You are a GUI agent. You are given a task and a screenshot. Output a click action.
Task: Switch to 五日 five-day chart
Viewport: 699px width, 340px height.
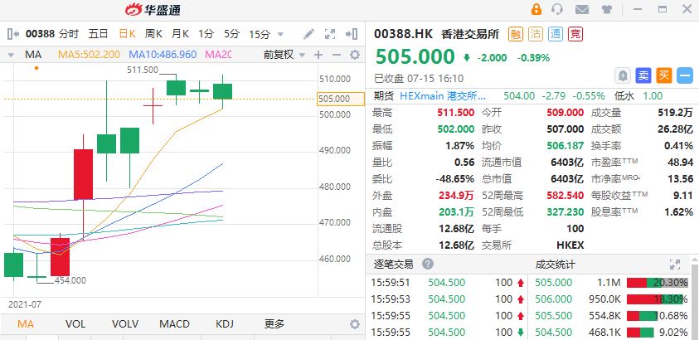click(x=98, y=34)
